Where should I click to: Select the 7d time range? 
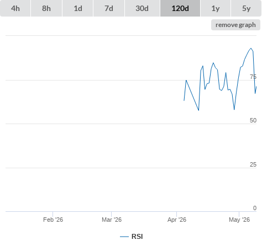(x=109, y=8)
